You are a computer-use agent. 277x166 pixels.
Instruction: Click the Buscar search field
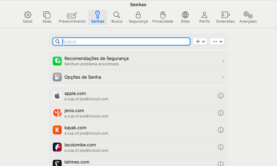pyautogui.click(x=121, y=41)
